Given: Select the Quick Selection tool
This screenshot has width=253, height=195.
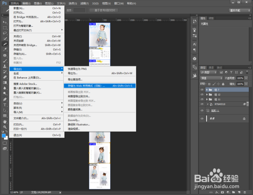Looking at the screenshot, I should tap(5, 39).
